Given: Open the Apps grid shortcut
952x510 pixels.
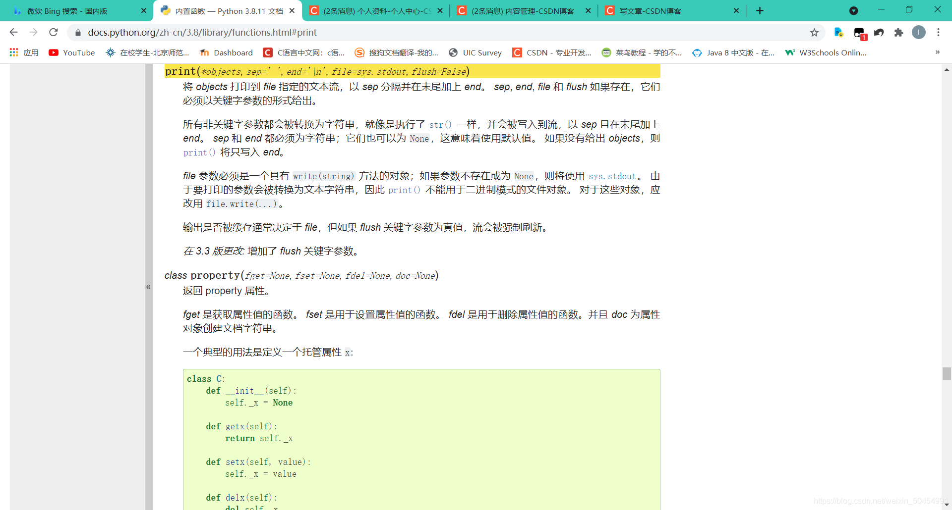Looking at the screenshot, I should (24, 52).
